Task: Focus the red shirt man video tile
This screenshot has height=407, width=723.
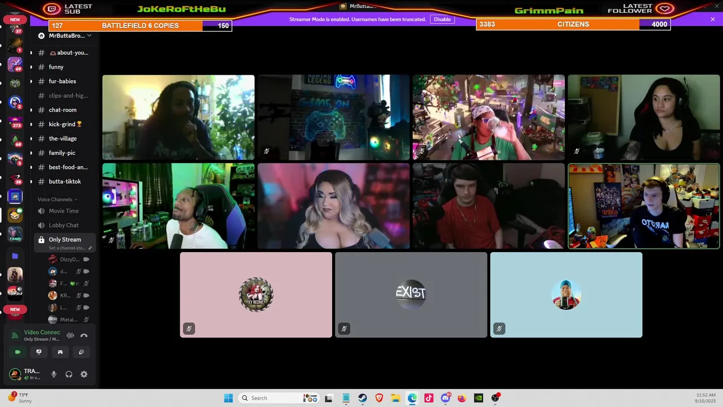Action: [489, 206]
